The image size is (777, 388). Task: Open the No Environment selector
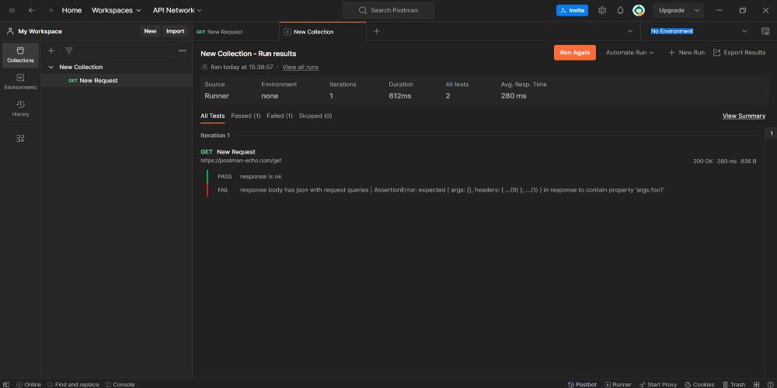point(699,31)
